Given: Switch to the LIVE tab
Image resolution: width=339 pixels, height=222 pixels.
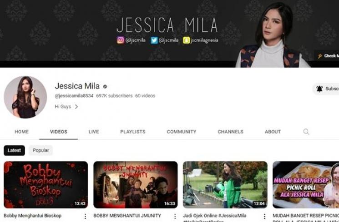Looking at the screenshot, I should pos(94,132).
